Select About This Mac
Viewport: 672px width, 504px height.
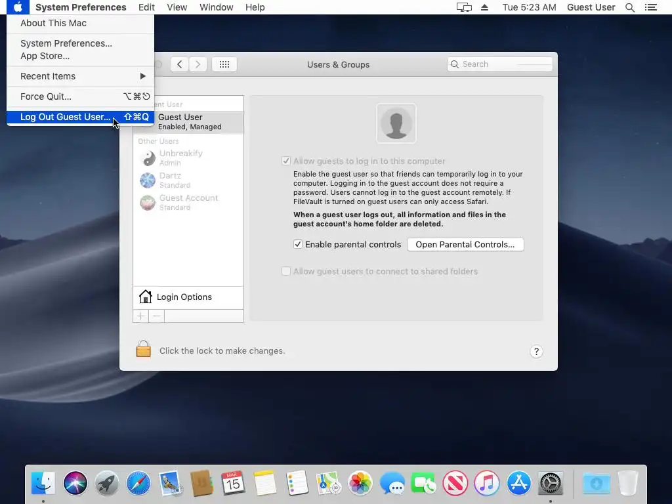tap(80, 23)
